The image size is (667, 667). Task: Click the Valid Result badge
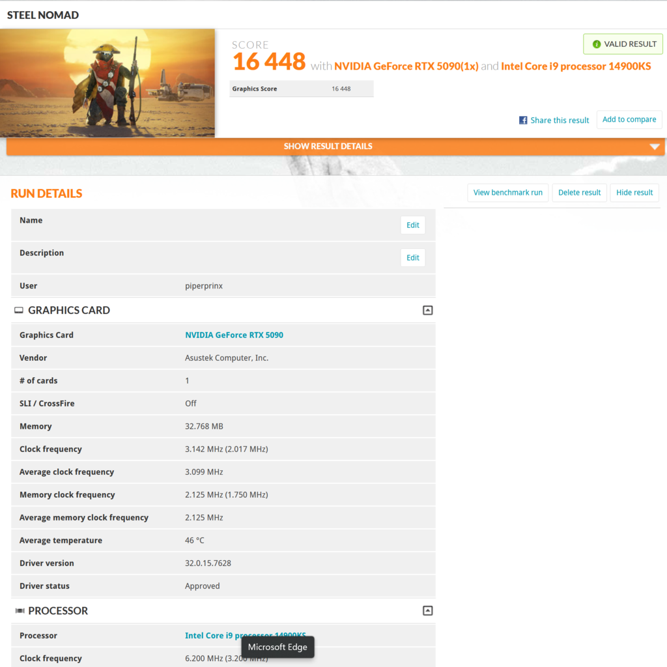623,44
